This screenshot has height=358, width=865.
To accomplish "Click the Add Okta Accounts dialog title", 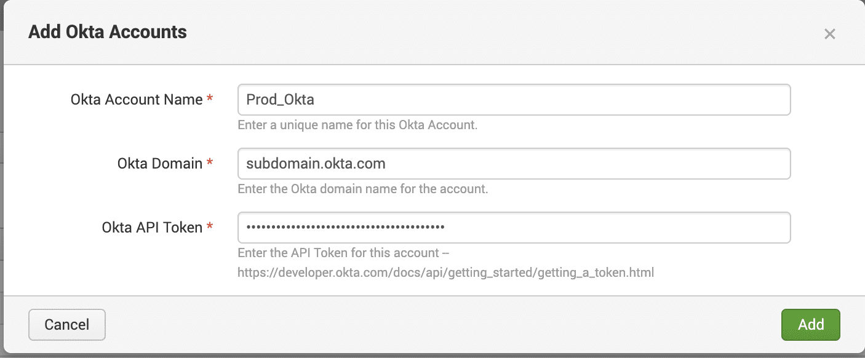I will (x=106, y=31).
